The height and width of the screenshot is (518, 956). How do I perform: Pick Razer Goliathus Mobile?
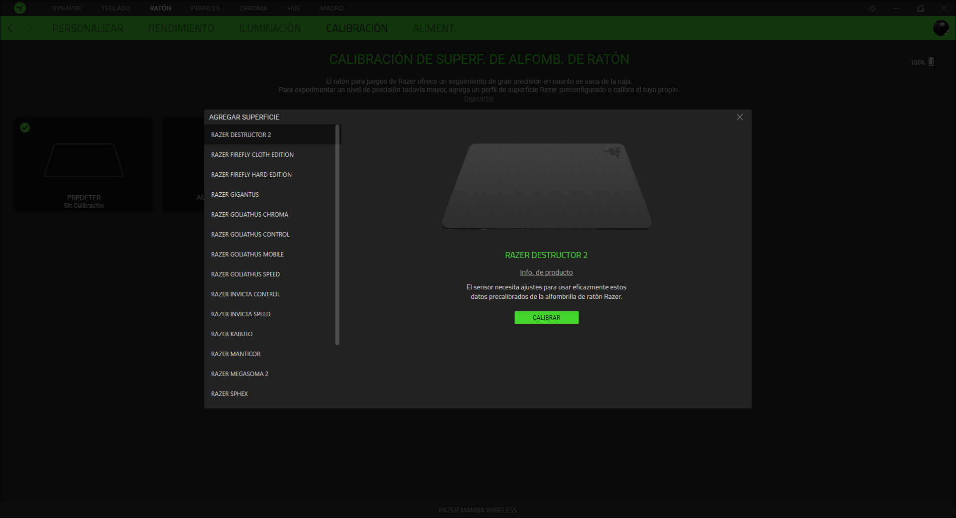tap(270, 255)
